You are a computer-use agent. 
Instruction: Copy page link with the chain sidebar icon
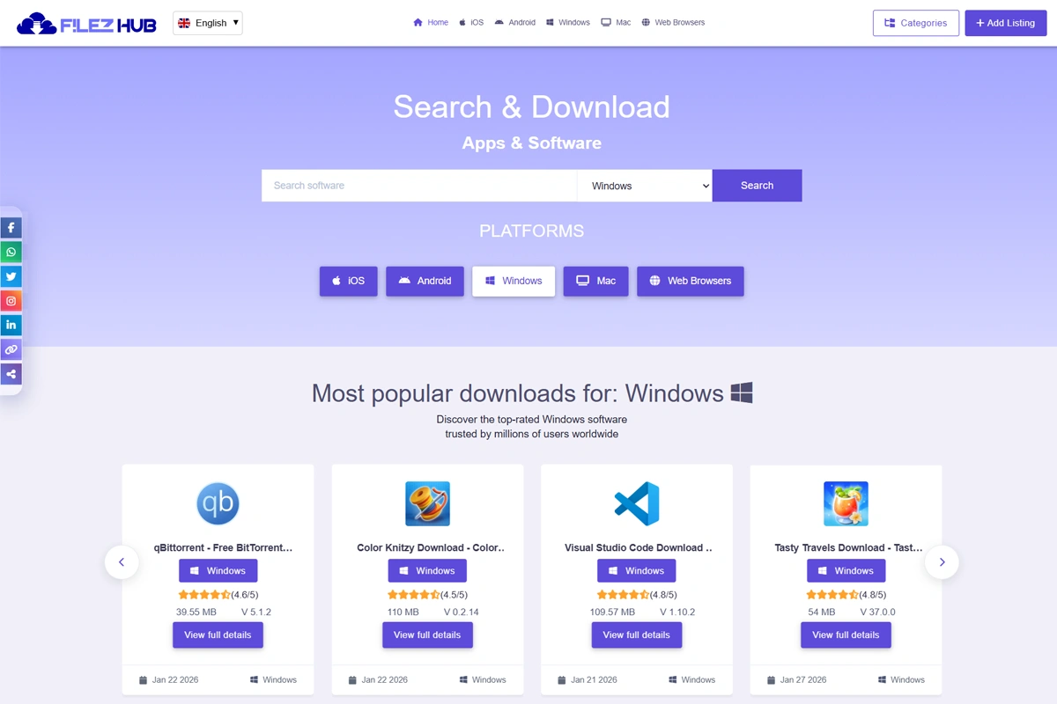click(x=11, y=349)
